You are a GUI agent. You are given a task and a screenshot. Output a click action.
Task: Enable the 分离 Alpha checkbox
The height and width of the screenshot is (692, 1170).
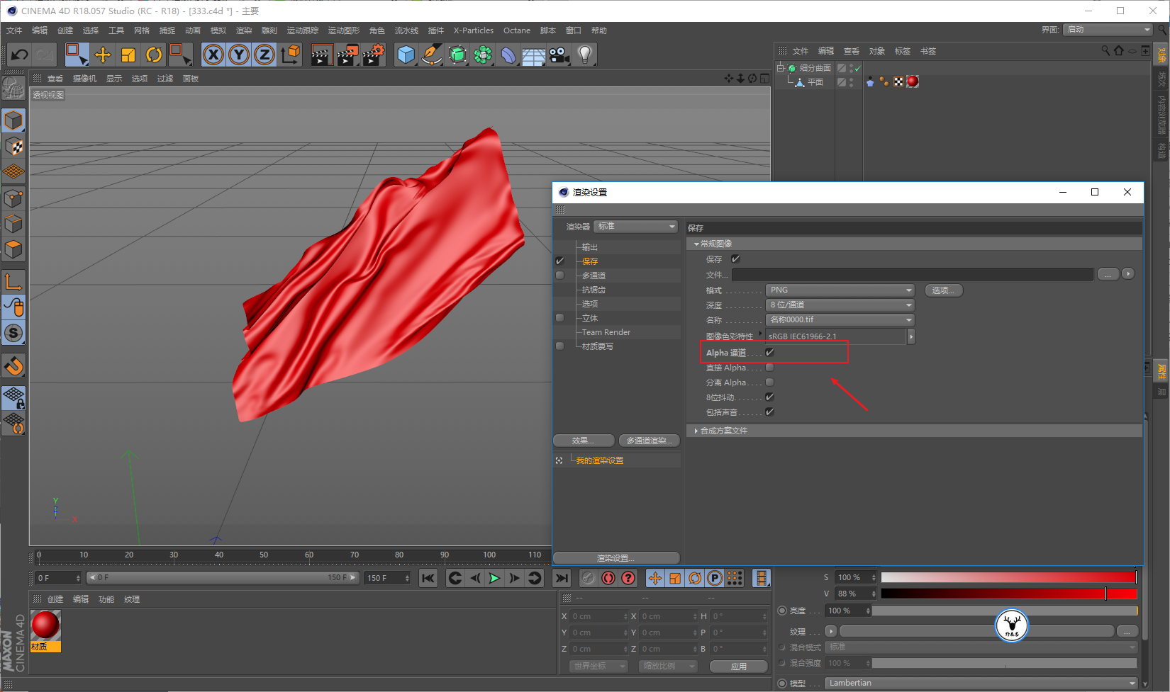coord(769,382)
